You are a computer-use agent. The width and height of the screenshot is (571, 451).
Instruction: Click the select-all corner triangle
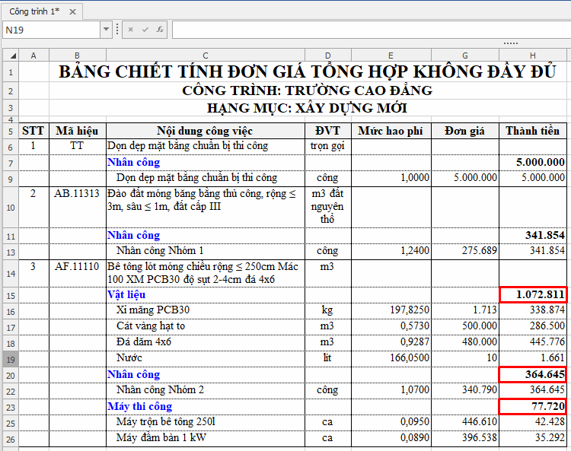click(x=11, y=56)
